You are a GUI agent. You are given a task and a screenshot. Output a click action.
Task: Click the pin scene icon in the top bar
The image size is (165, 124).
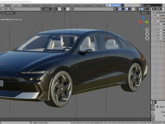[161, 5]
